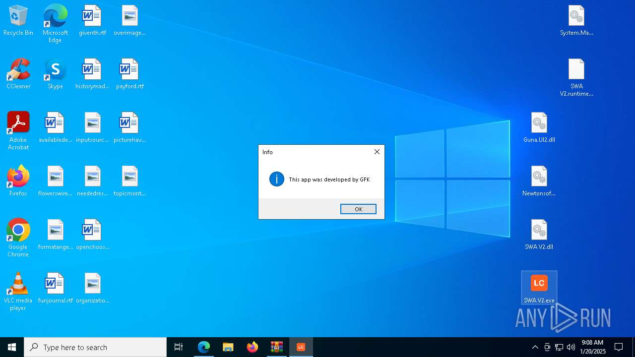Viewport: 635px width, 357px height.
Task: Switch to the LC app taskbar button
Action: click(x=301, y=347)
